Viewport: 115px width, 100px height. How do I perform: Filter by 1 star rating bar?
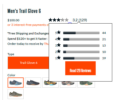coord(81,58)
